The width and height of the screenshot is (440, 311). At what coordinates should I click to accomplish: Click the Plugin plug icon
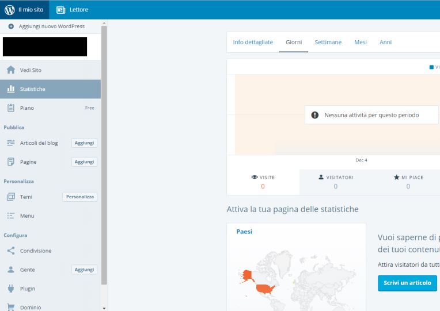click(10, 289)
